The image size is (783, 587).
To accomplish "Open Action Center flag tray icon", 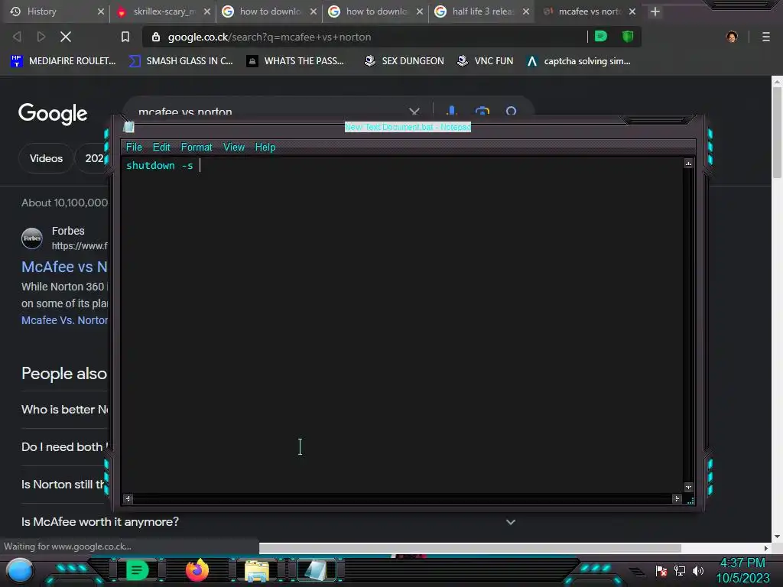I will [661, 570].
